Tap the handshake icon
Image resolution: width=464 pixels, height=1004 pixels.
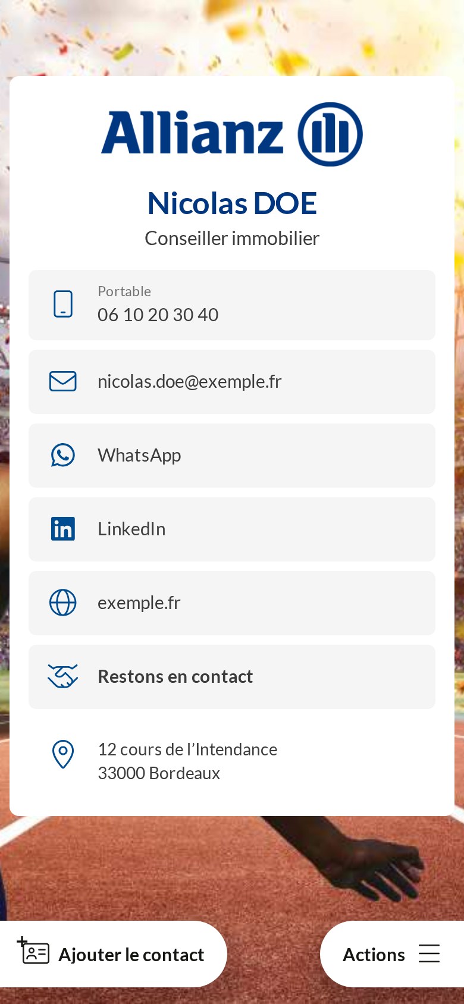coord(63,676)
